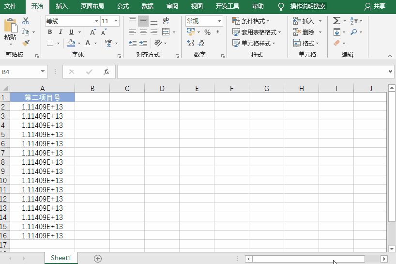Increase indent
Viewport: 396px width, 264px height.
[x=143, y=43]
